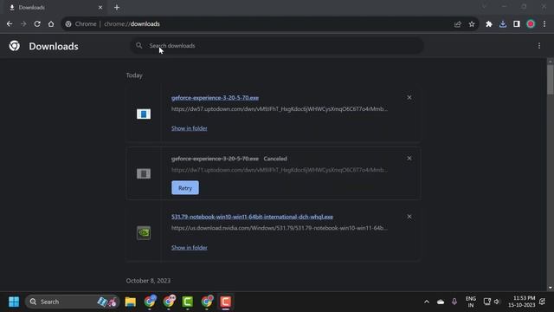Screen dimensions: 554x312
Task: Open the Chrome profile avatar
Action: pos(531,24)
